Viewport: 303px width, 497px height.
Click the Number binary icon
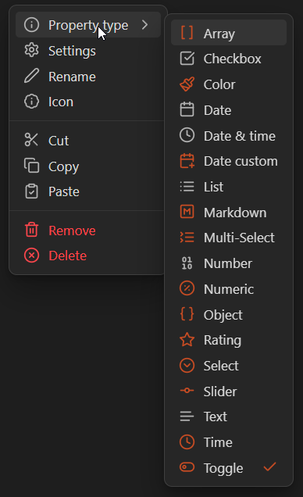coord(187,263)
